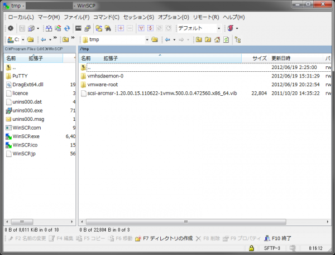Refresh the remote directory icon
Viewport: 335px width, 255px height.
226,40
